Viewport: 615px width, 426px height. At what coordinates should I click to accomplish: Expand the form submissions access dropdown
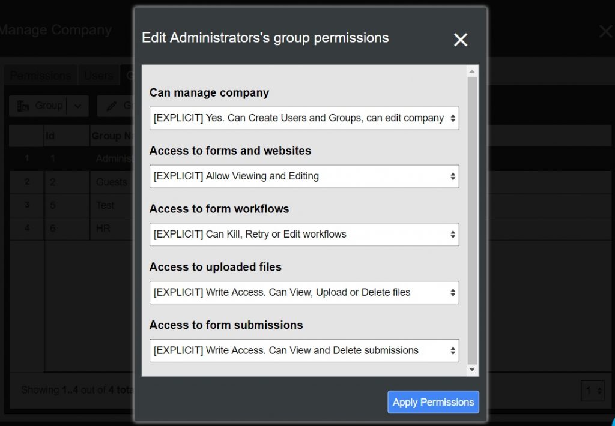pos(304,351)
